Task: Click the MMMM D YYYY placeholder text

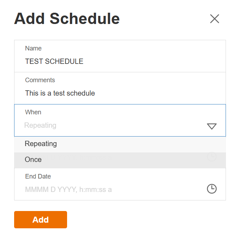Action: coord(68,189)
